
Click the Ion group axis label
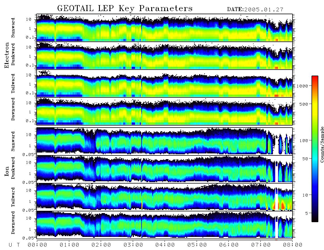click(7, 171)
